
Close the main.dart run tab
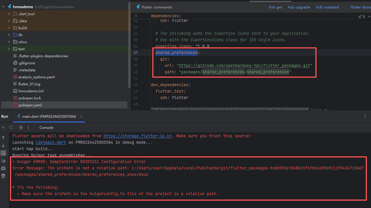81,116
